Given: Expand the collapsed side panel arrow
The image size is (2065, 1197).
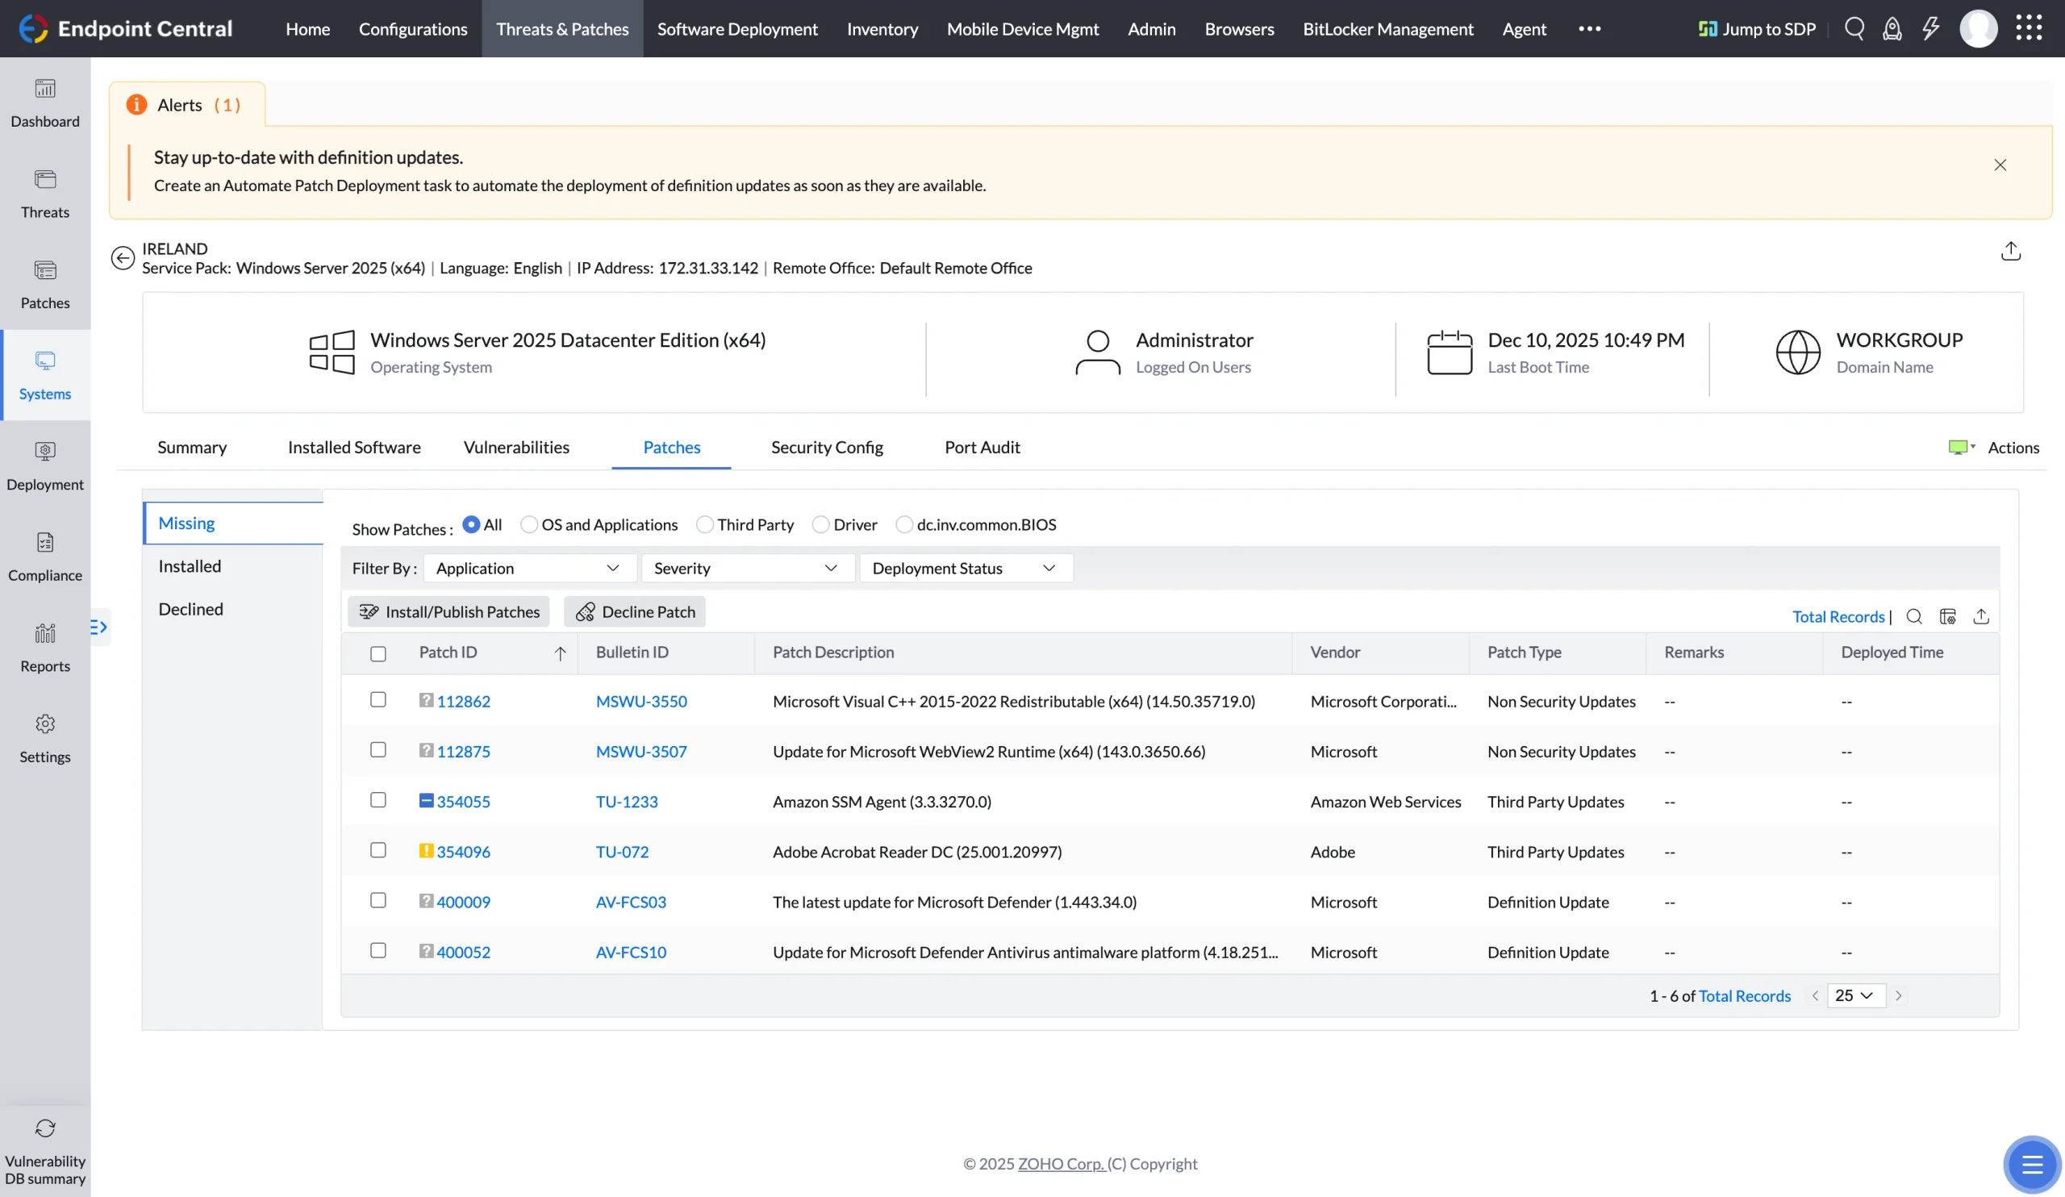Looking at the screenshot, I should click(x=98, y=627).
